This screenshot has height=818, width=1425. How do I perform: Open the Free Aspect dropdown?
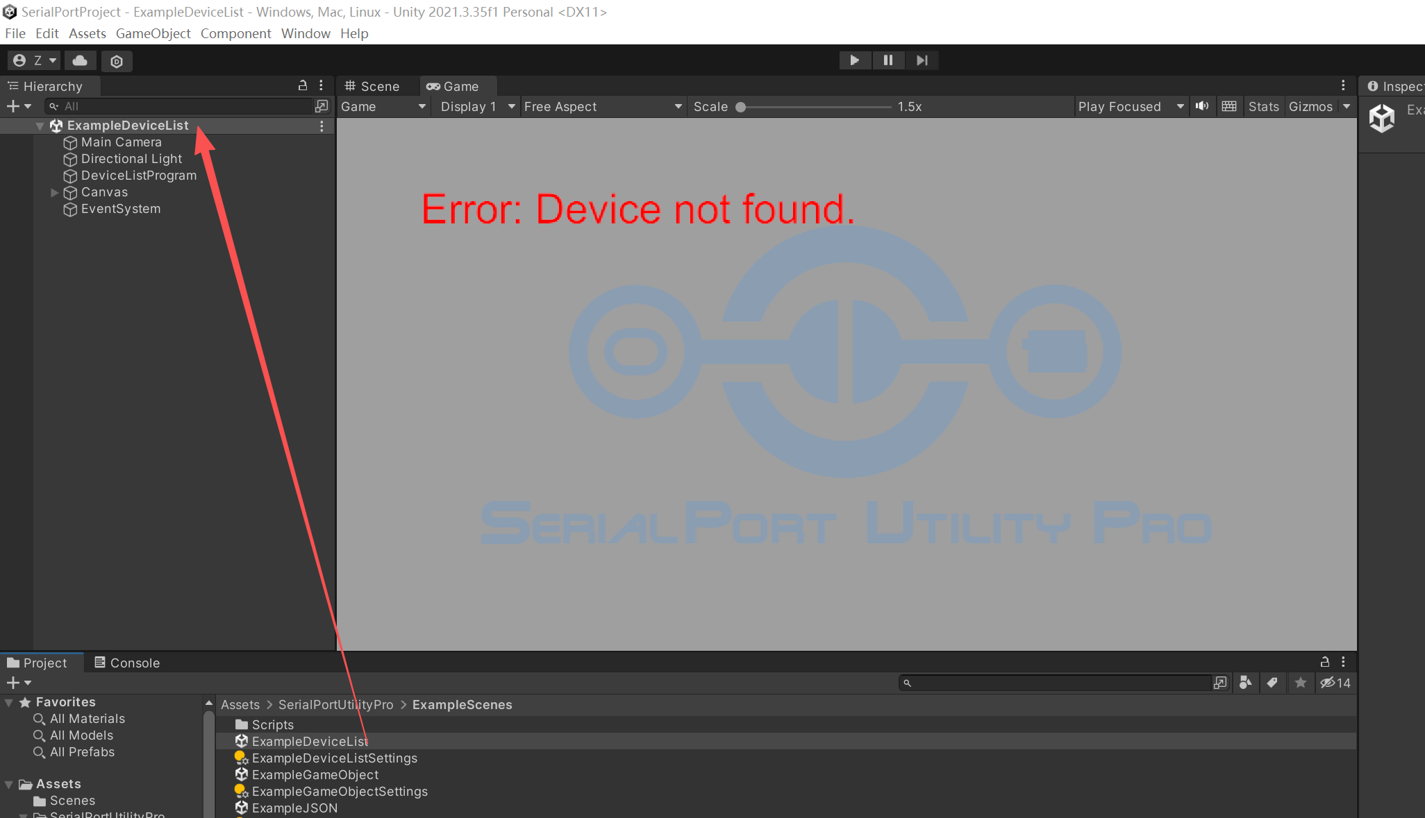point(603,106)
